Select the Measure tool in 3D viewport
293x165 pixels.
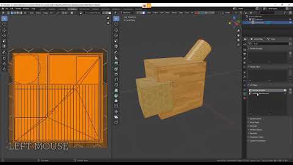tap(116, 58)
